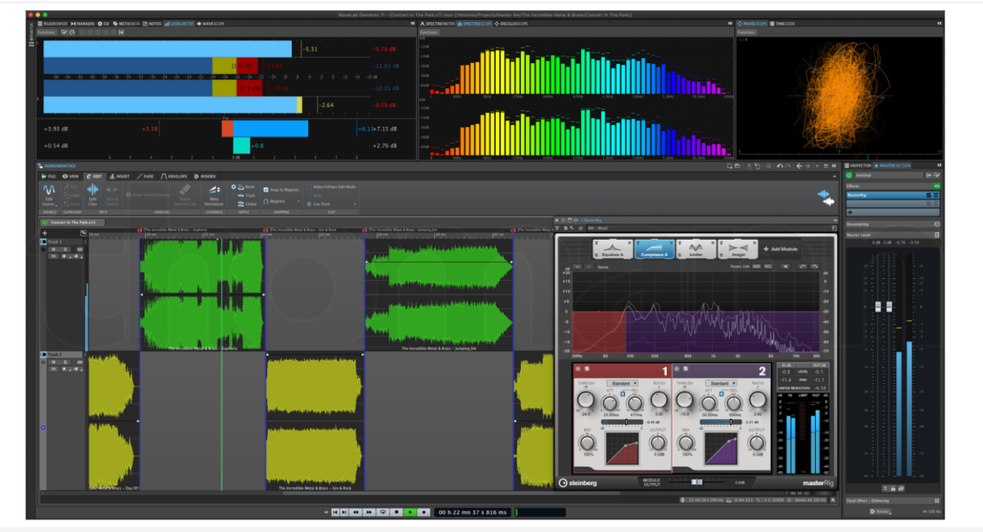Click Add Module in MasterRig

pos(781,249)
